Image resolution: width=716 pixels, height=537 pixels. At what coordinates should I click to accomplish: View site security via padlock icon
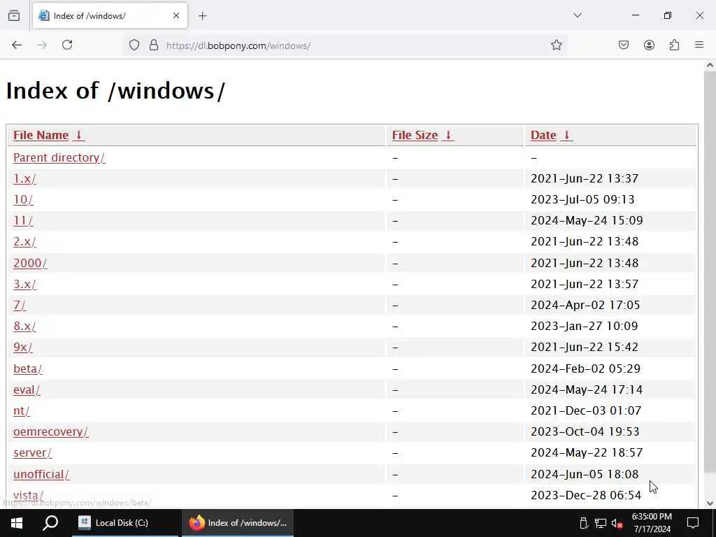point(154,45)
